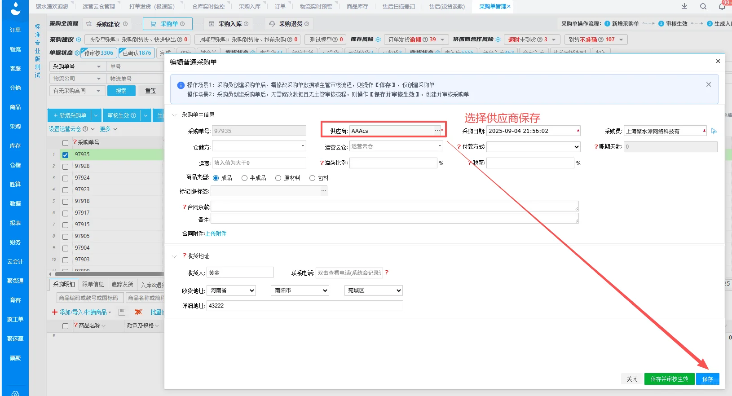The width and height of the screenshot is (732, 396).
Task: Click gear icon beside 采购建议 label
Action: click(x=79, y=40)
